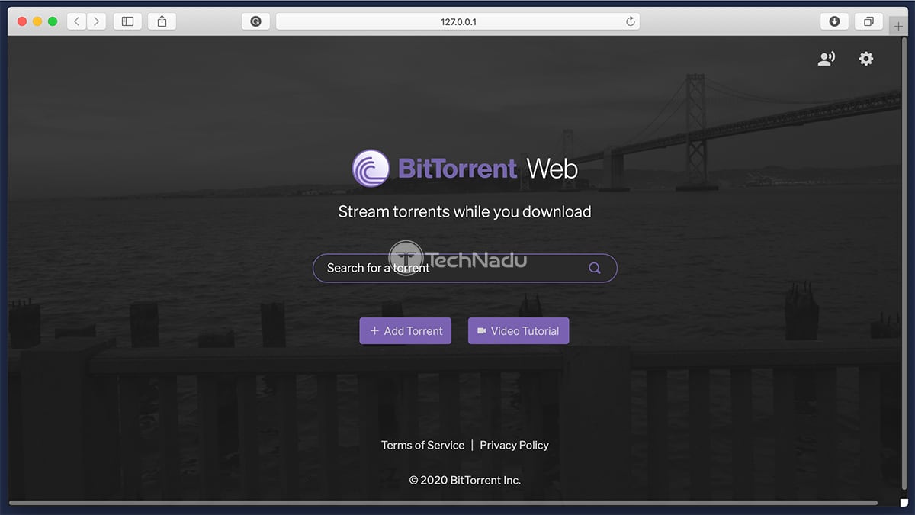Click the feedback speaking-person icon
The height and width of the screenshot is (515, 915).
tap(827, 59)
